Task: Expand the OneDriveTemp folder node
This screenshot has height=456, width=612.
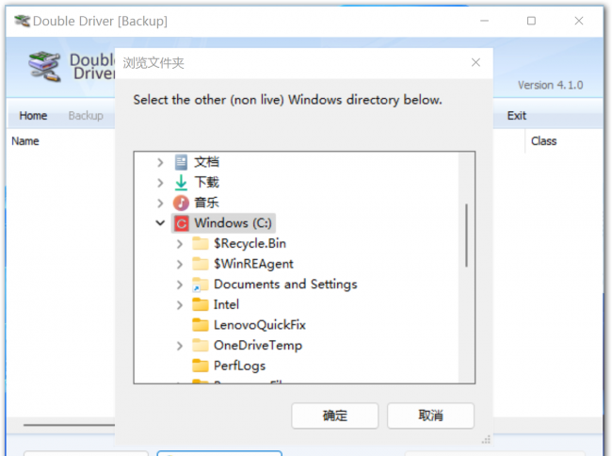Action: pos(180,346)
